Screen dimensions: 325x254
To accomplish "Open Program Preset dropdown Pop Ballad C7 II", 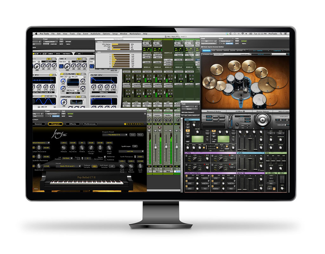I will point(115,135).
